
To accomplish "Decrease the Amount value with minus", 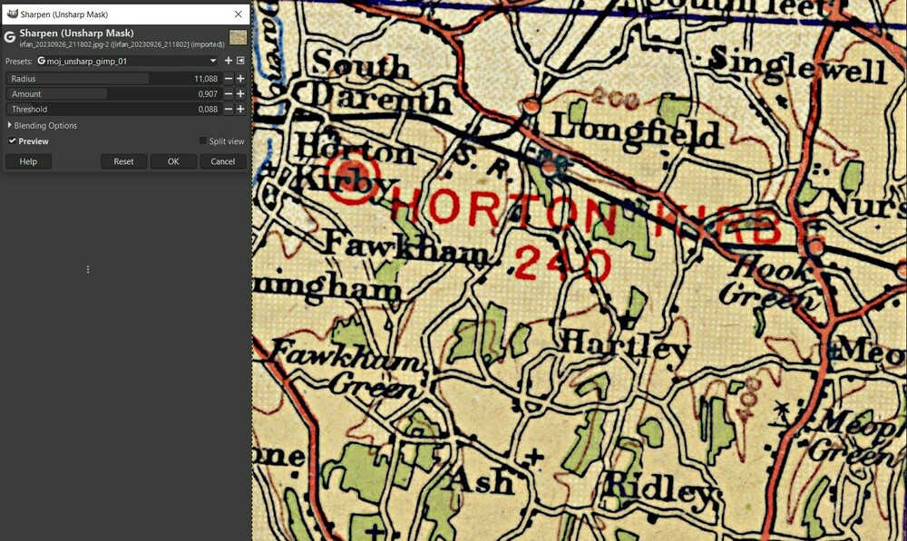I will point(229,93).
